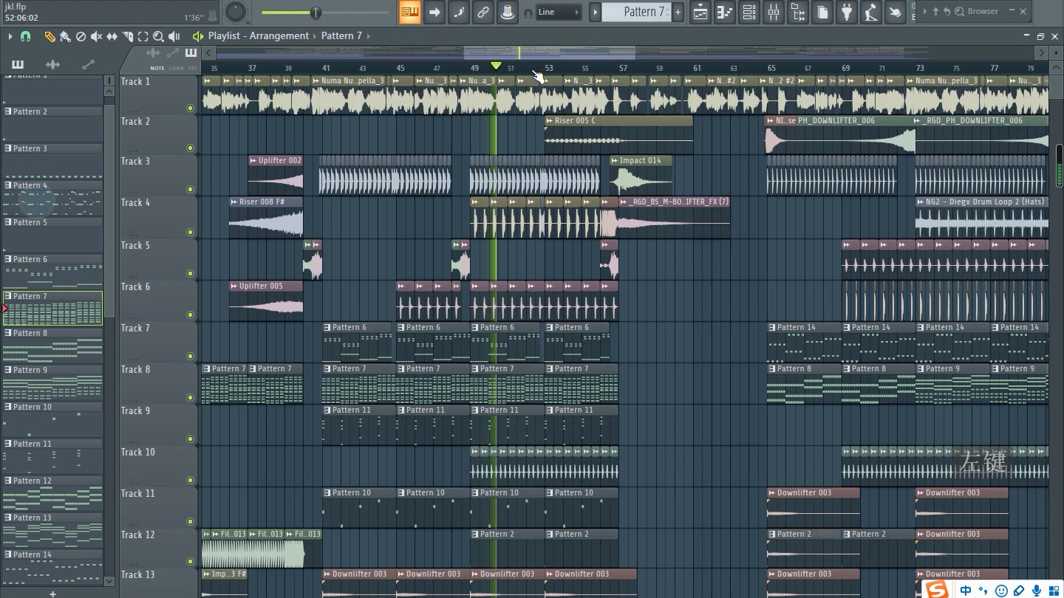
Task: Open the Plugin picker tree icon
Action: coord(798,12)
